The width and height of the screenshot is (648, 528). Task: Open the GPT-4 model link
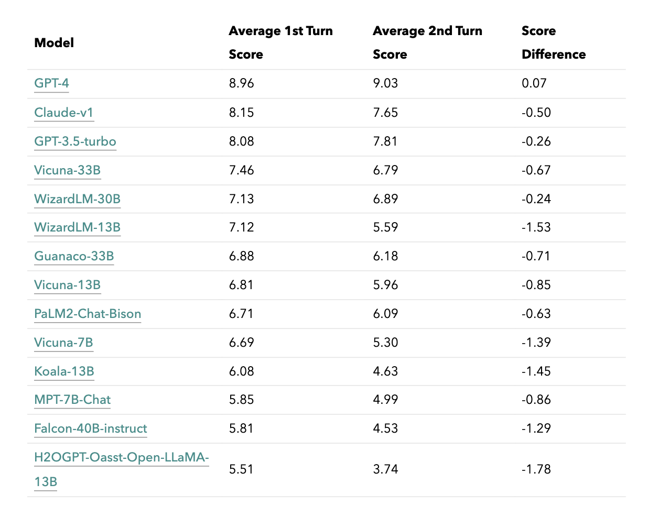[51, 83]
